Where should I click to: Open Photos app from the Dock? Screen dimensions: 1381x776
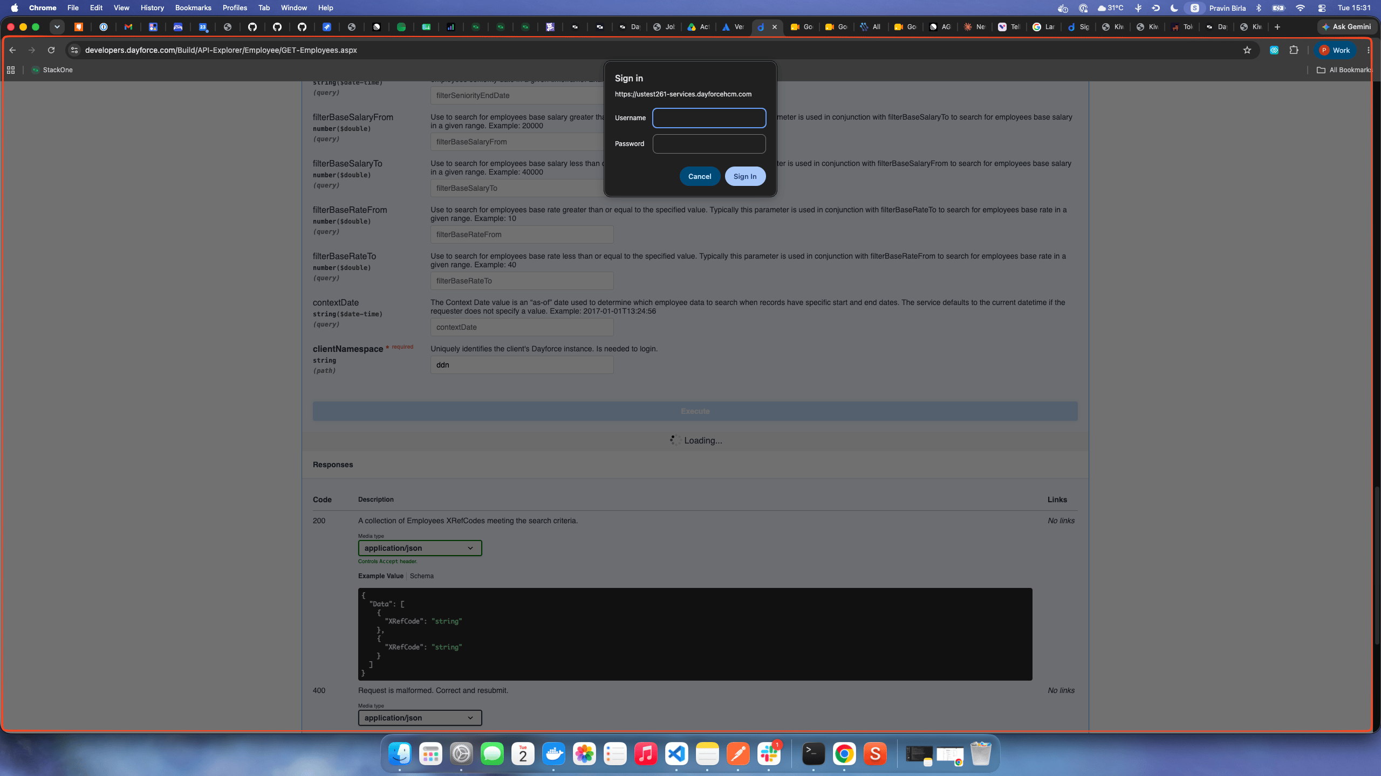(x=584, y=753)
